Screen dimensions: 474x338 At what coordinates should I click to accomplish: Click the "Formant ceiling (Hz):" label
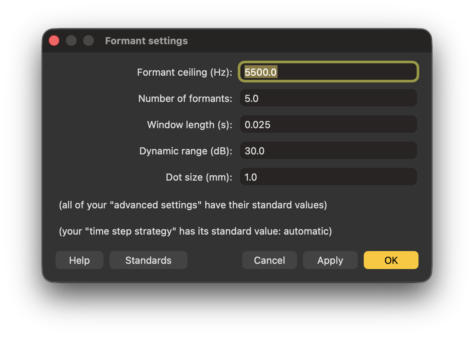184,72
